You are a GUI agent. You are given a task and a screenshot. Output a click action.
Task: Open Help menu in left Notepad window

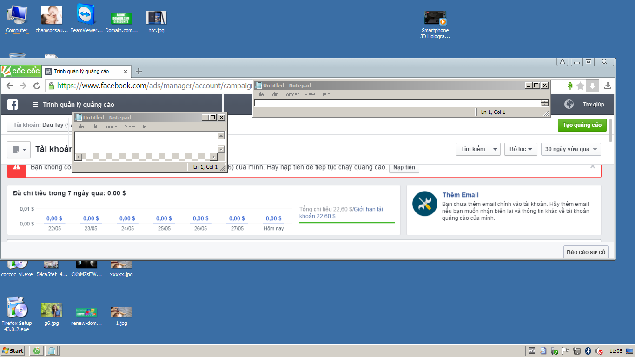(x=145, y=126)
